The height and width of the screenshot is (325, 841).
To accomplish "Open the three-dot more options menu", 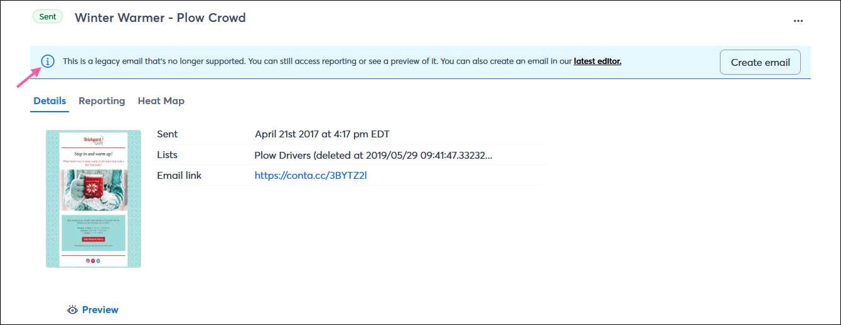I will click(798, 21).
